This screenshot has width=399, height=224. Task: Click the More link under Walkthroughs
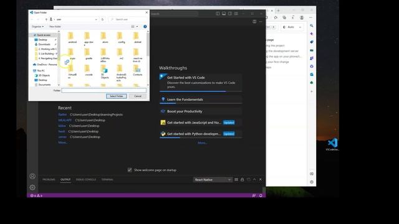pos(202,142)
